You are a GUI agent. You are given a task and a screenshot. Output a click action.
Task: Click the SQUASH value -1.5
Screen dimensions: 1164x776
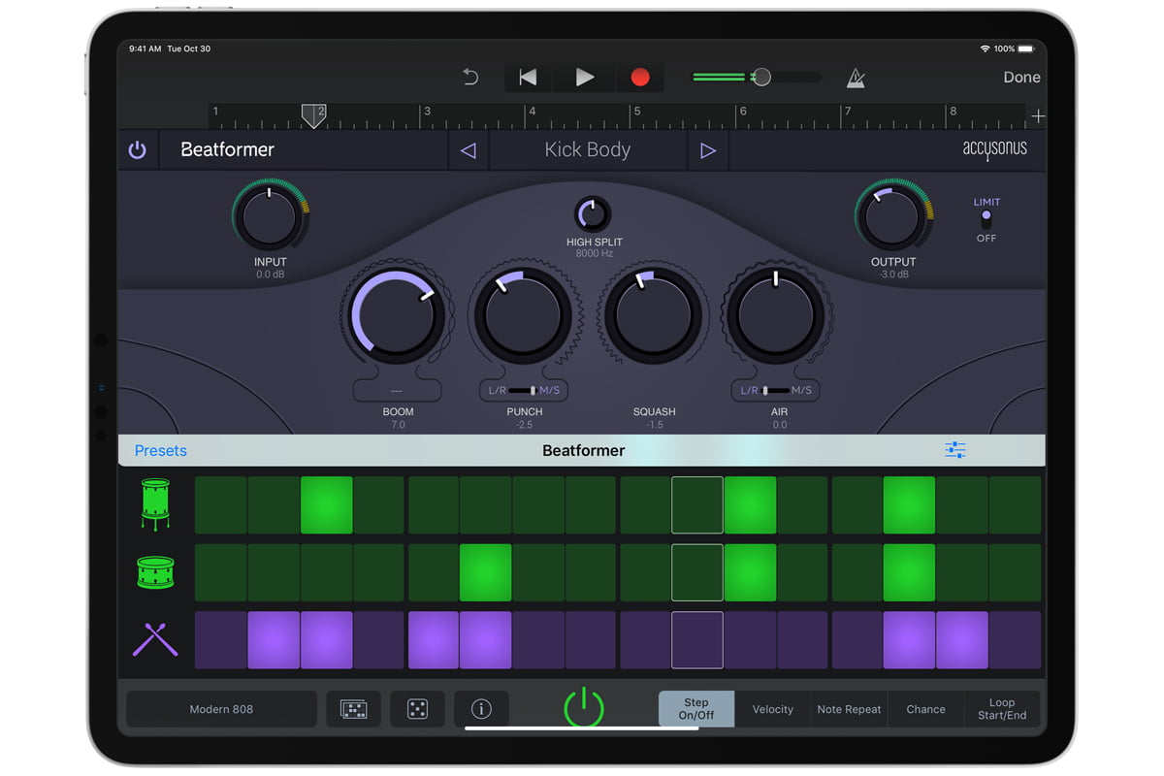tap(655, 425)
